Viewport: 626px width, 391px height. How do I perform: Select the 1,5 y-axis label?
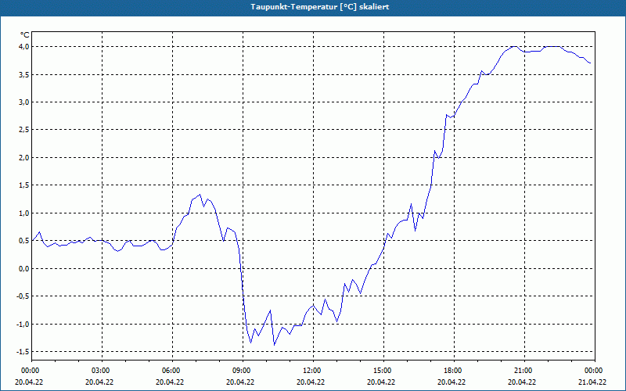tap(24, 185)
